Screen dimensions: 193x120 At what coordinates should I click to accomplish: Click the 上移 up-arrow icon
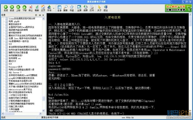point(18,8)
